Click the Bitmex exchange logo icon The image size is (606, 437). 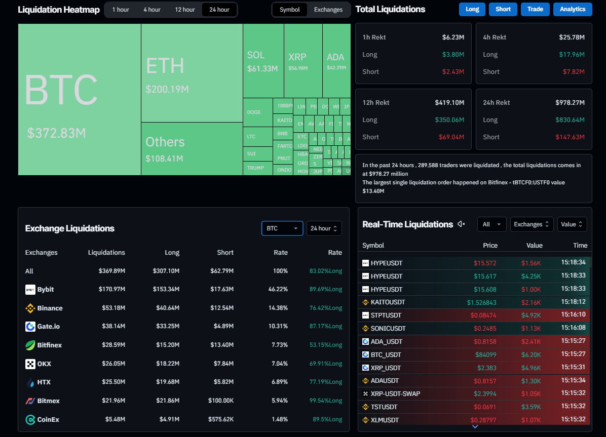coord(30,401)
